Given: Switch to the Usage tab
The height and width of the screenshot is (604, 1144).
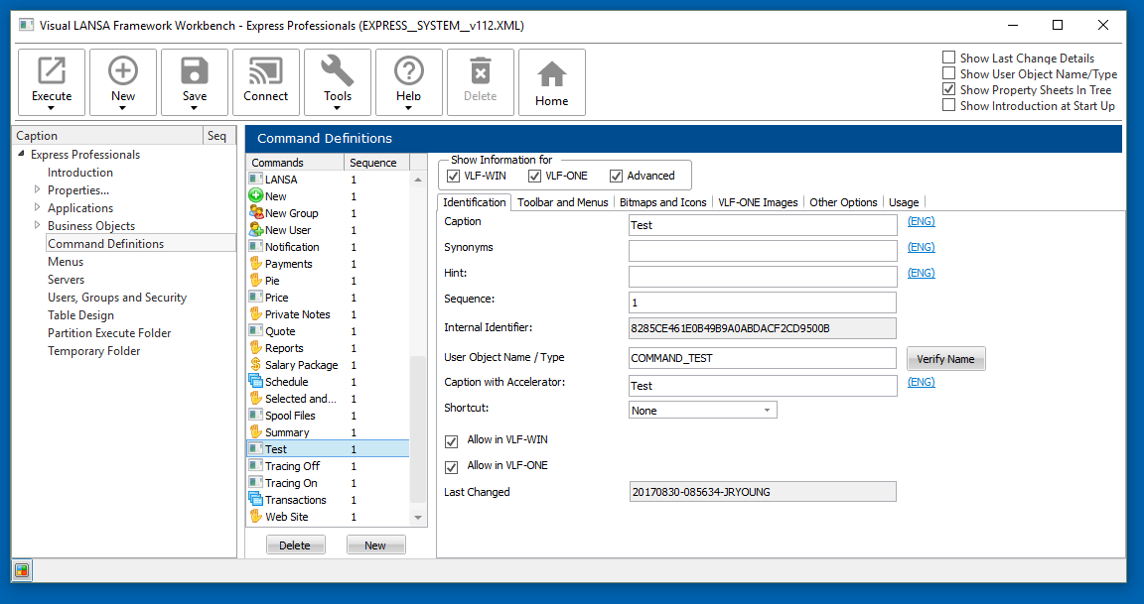Looking at the screenshot, I should click(x=904, y=201).
